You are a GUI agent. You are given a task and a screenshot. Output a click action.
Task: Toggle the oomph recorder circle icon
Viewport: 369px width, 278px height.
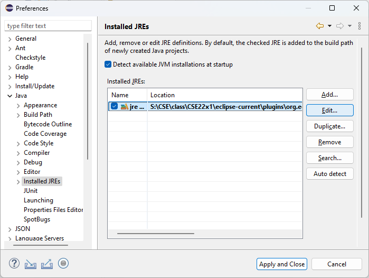tap(63, 264)
